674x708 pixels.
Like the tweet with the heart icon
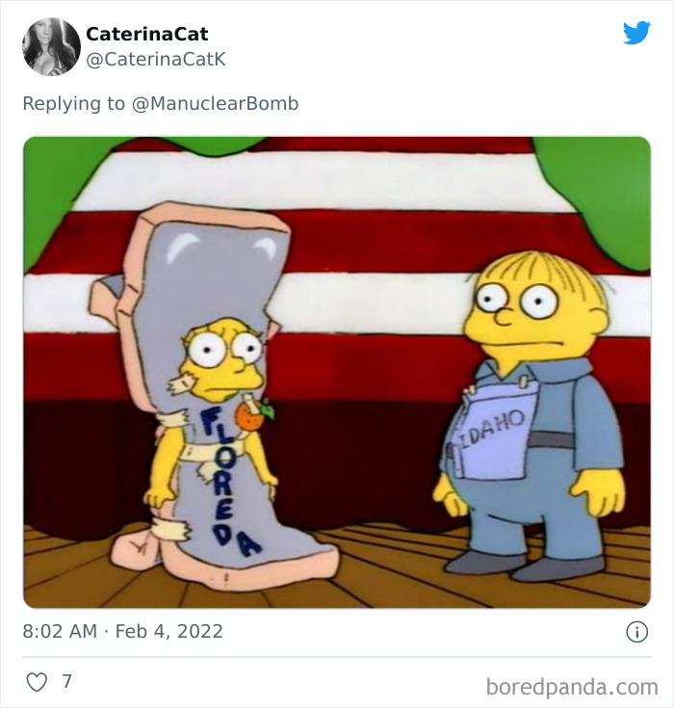tap(37, 681)
